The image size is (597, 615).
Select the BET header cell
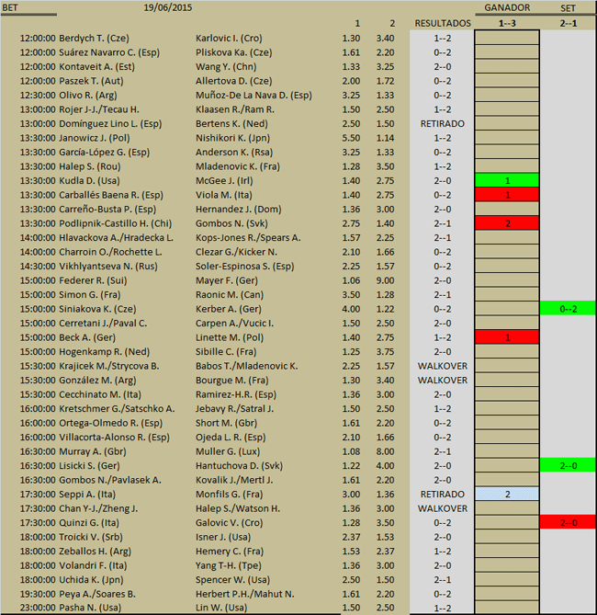click(10, 8)
